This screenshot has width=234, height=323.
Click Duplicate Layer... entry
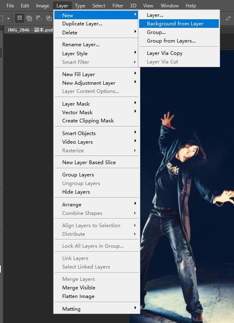click(96, 24)
